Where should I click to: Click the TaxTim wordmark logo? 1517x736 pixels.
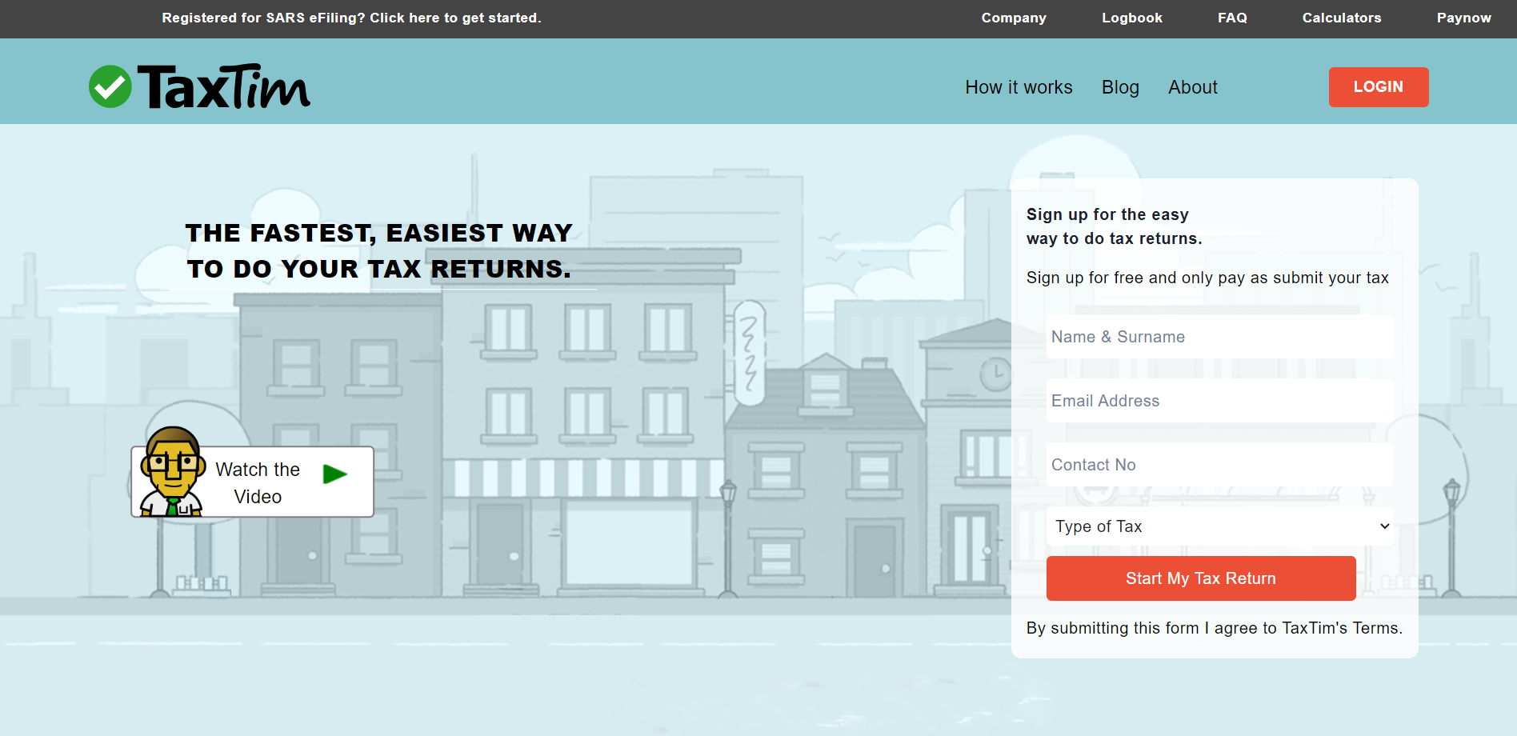pos(224,86)
